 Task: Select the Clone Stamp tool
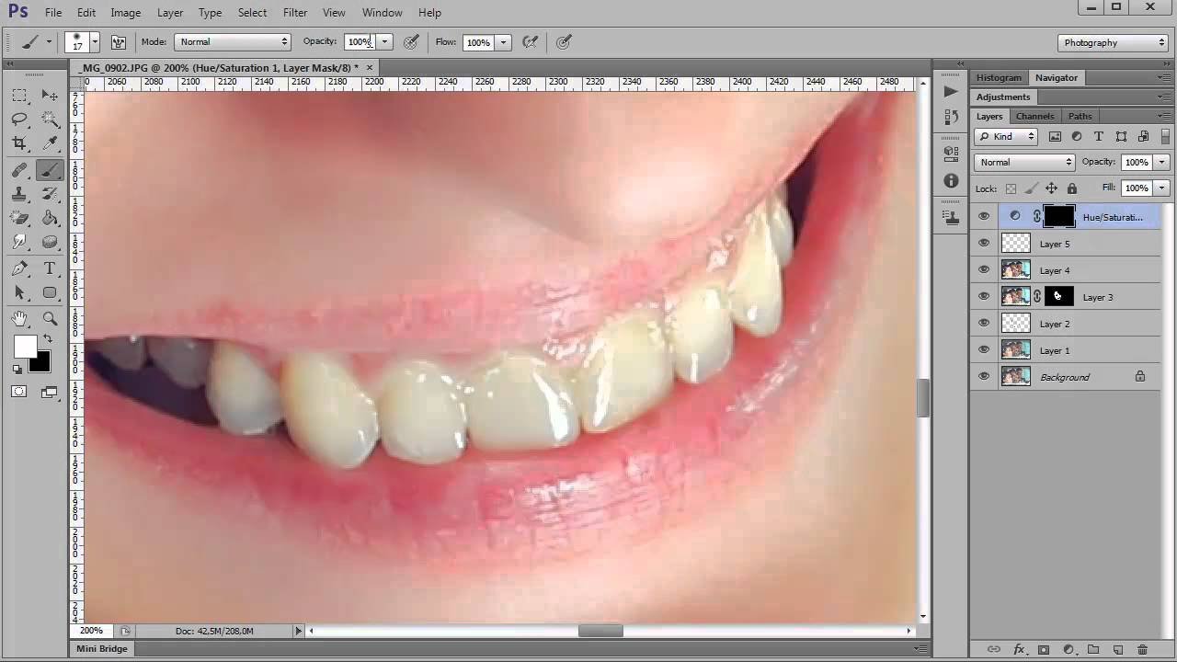pyautogui.click(x=19, y=194)
